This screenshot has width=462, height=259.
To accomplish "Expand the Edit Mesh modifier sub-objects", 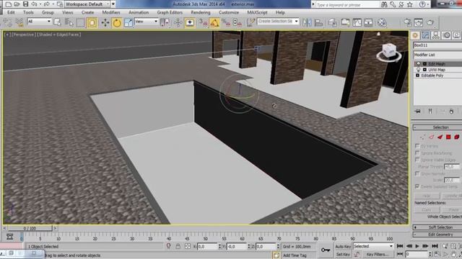I will [x=424, y=64].
